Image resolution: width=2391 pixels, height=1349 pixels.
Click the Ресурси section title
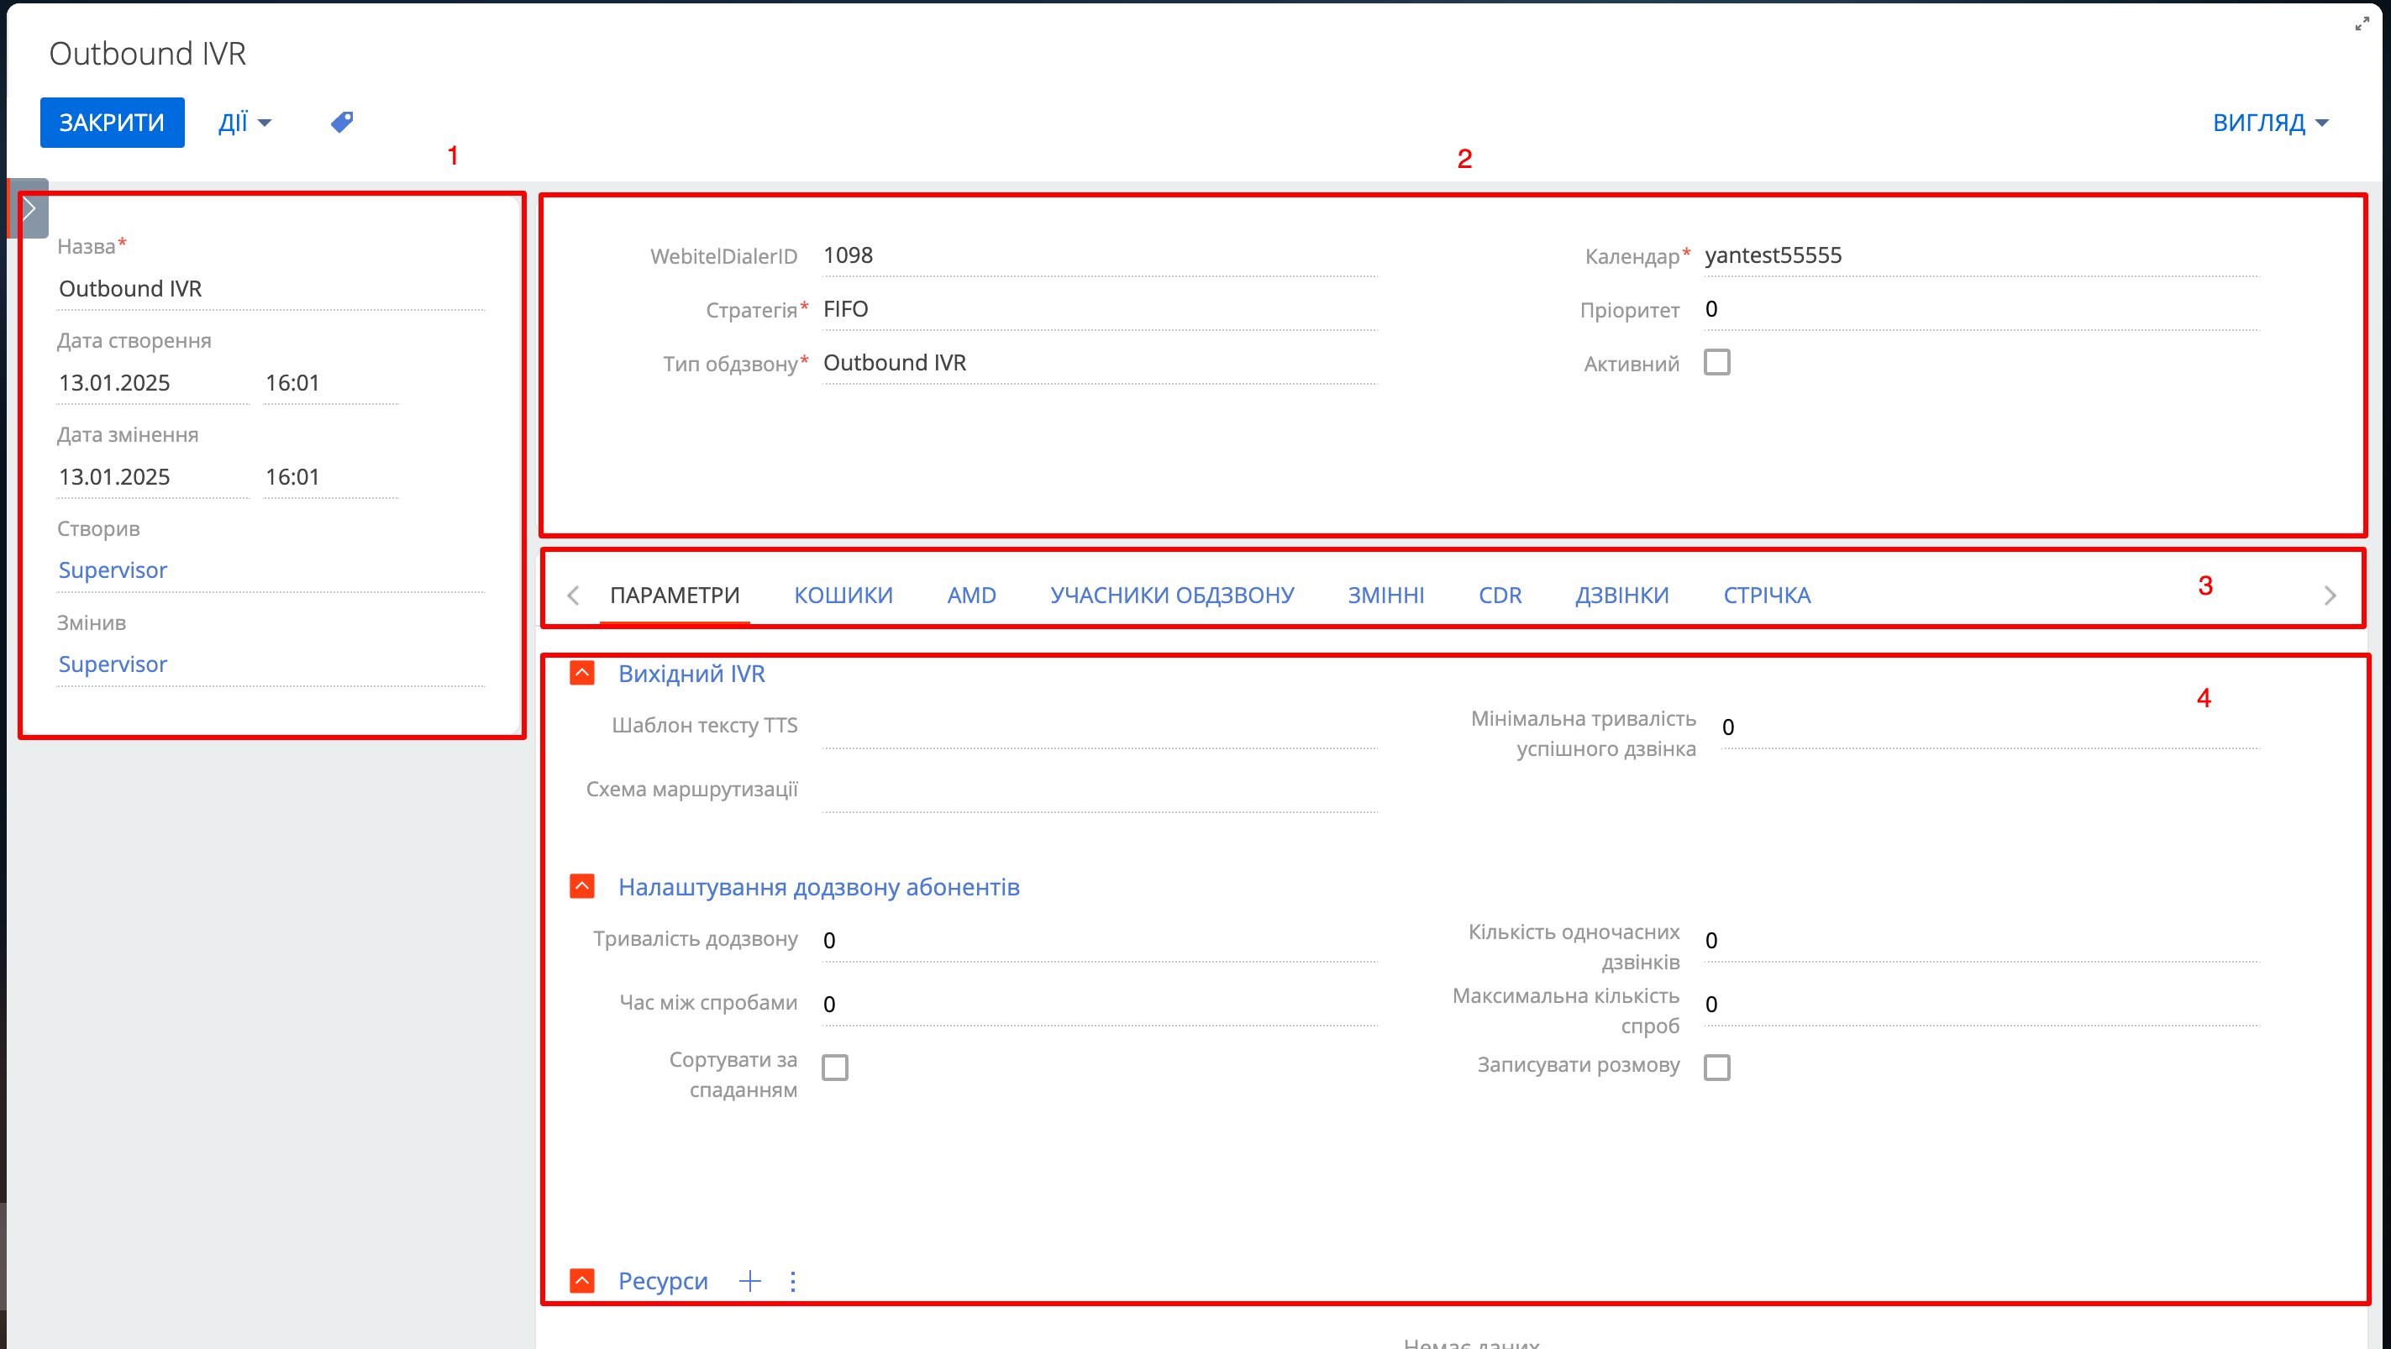click(663, 1281)
